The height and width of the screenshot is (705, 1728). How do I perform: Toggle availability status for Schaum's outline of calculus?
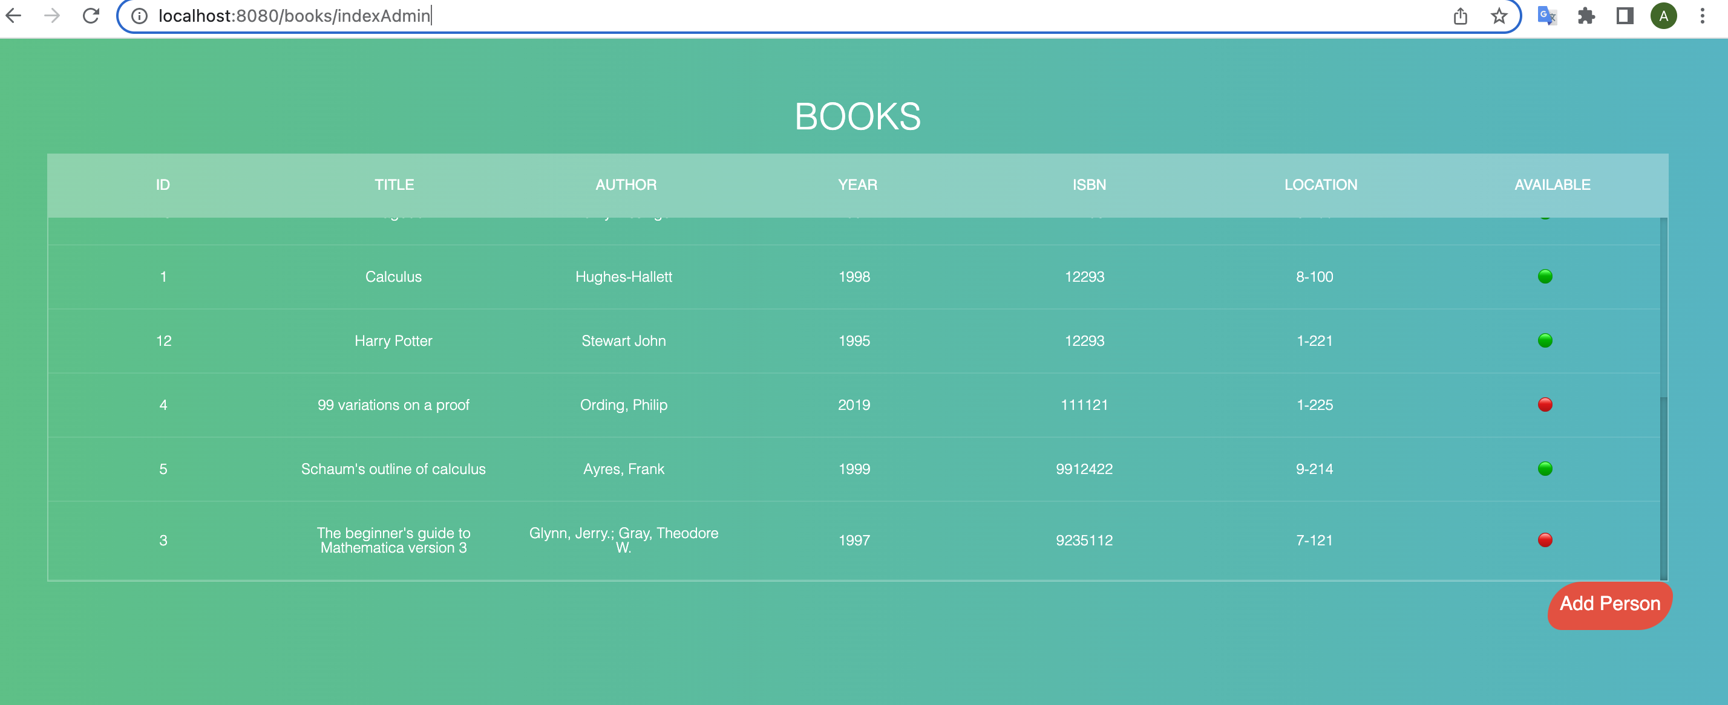tap(1546, 469)
